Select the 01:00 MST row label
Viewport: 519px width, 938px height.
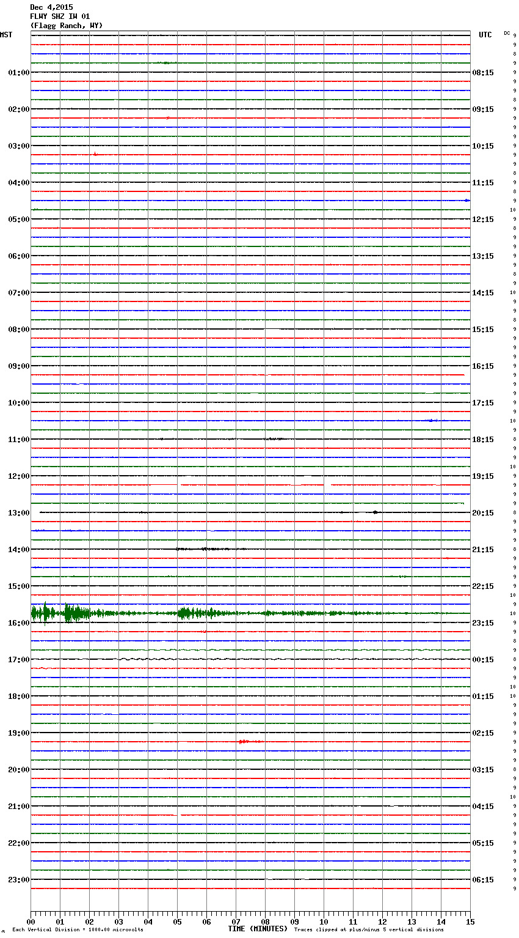18,73
